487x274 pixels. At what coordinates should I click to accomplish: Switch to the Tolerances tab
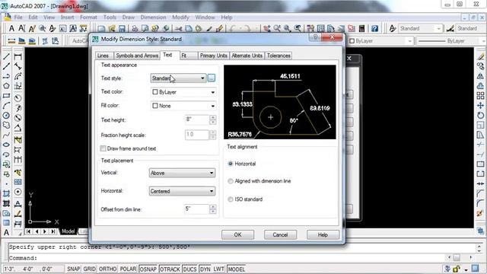(279, 56)
